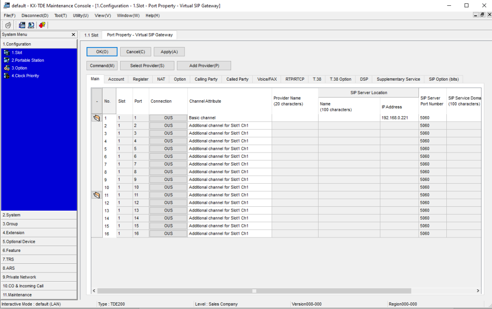Screen dimensions: 492x309
Task: Click the horizontal scrollbar left arrow
Action: pyautogui.click(x=94, y=291)
